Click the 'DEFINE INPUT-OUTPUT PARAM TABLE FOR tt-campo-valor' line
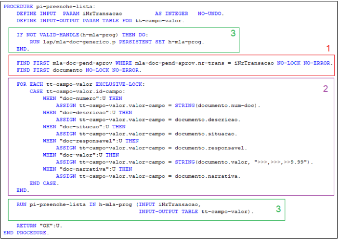Screen dimensions: 339x240 (100, 21)
